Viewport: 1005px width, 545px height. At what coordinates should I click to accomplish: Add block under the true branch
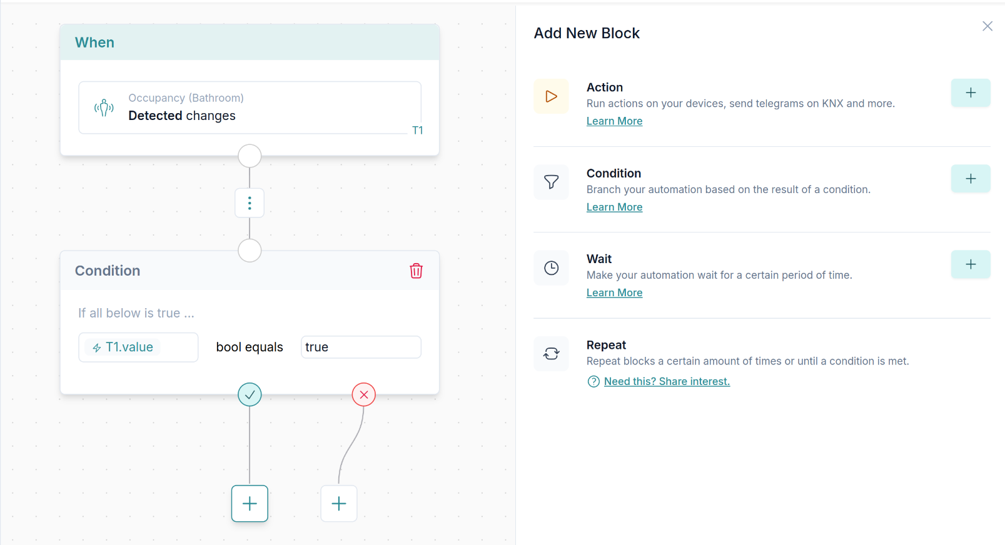(x=250, y=504)
